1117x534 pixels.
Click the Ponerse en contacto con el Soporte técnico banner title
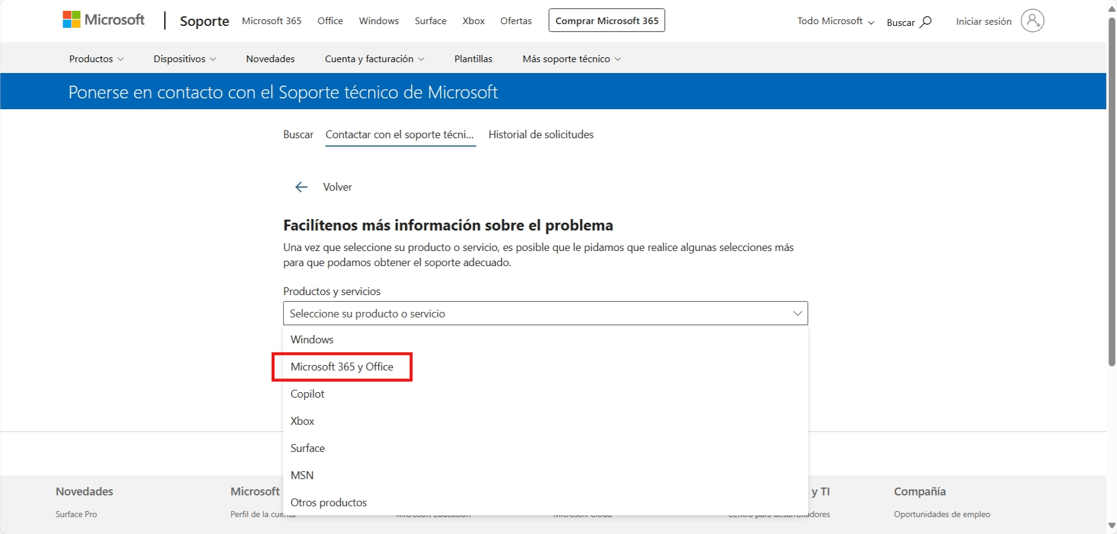click(x=283, y=92)
